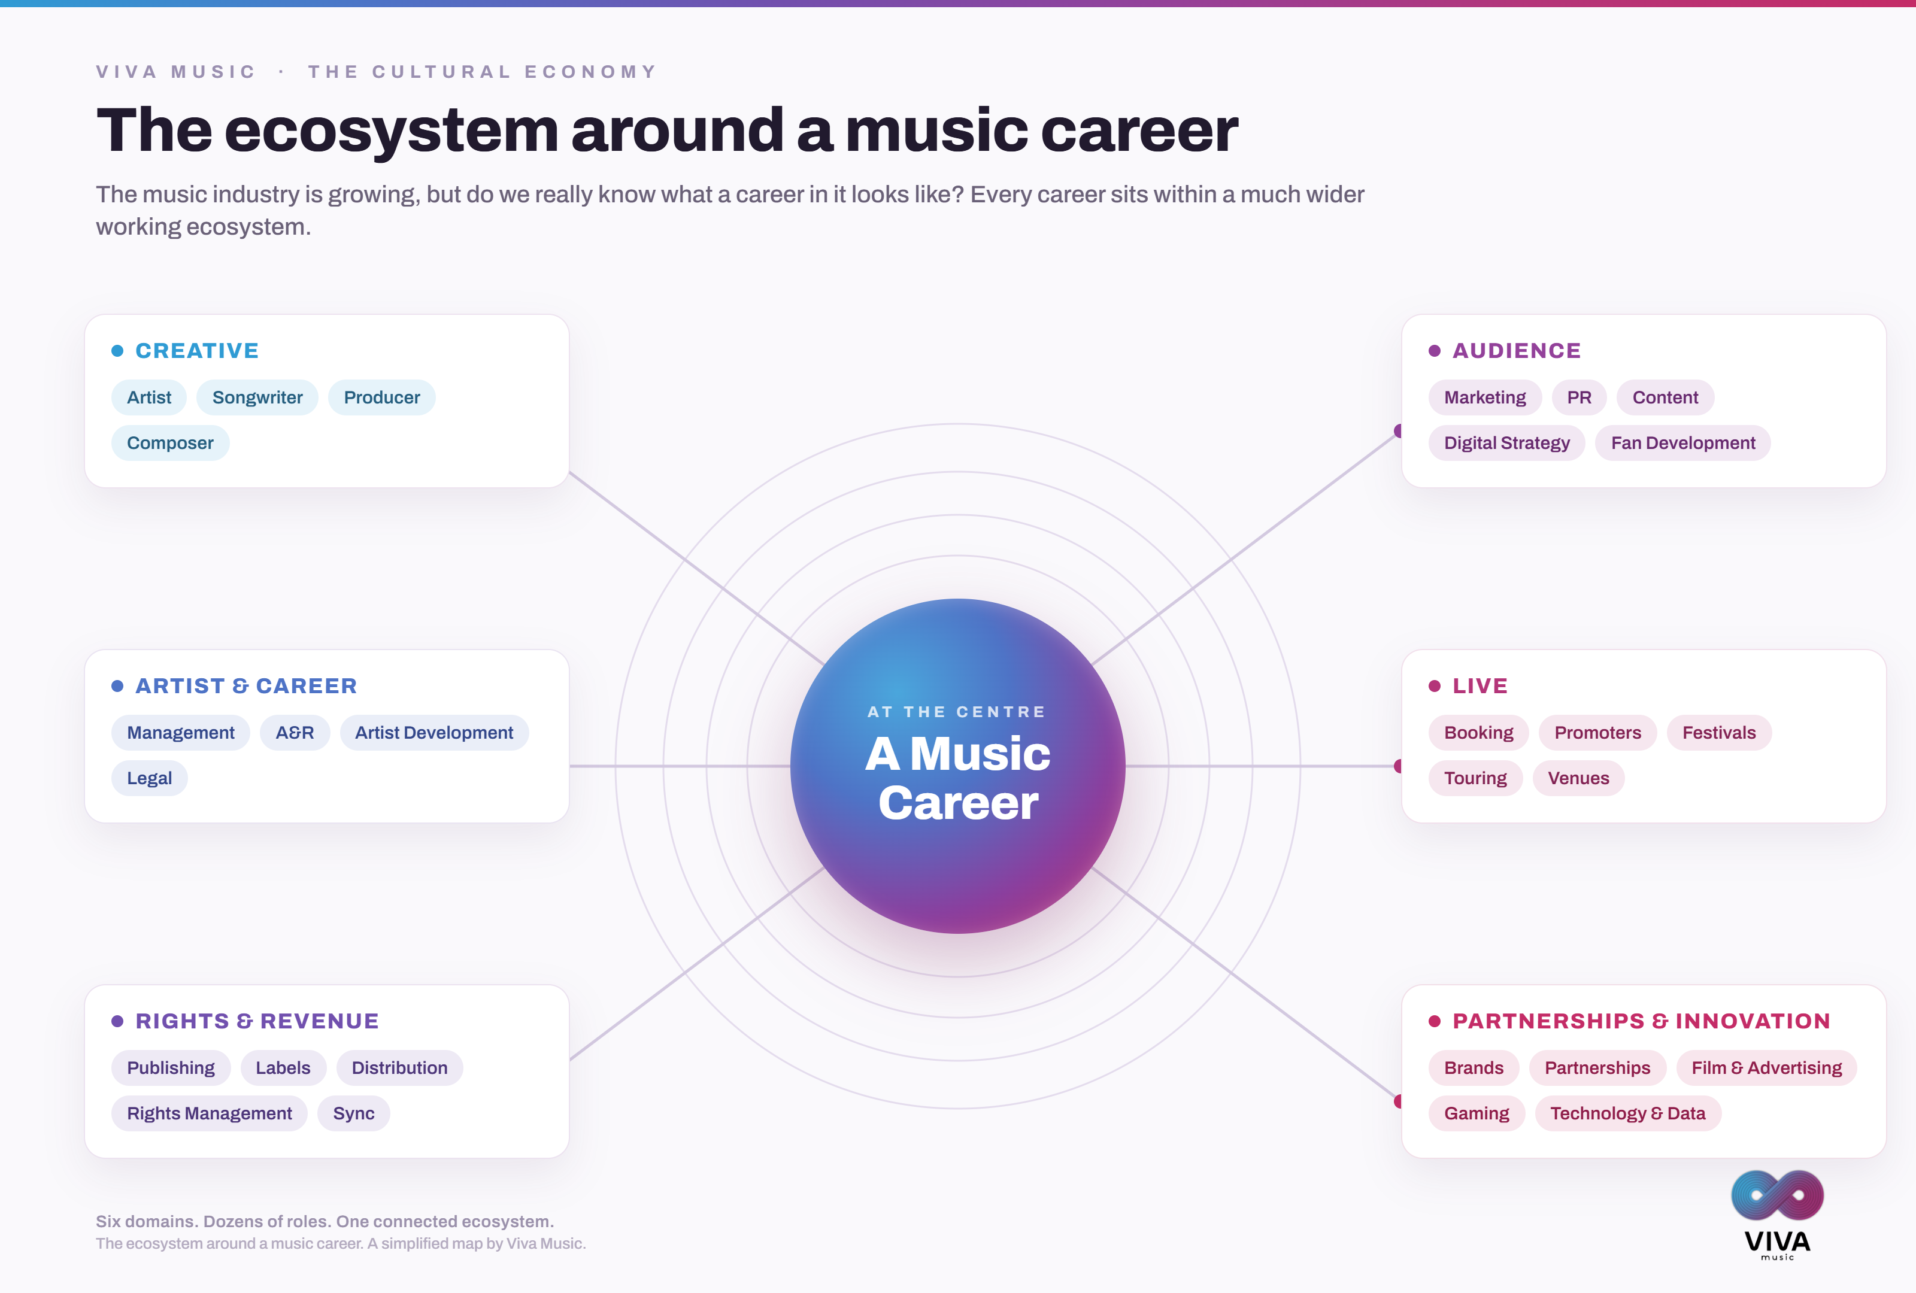
Task: Click the VIVA MUSIC header label
Action: point(175,72)
